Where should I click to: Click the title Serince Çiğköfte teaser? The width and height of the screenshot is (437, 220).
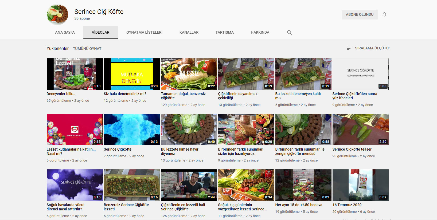point(352,149)
